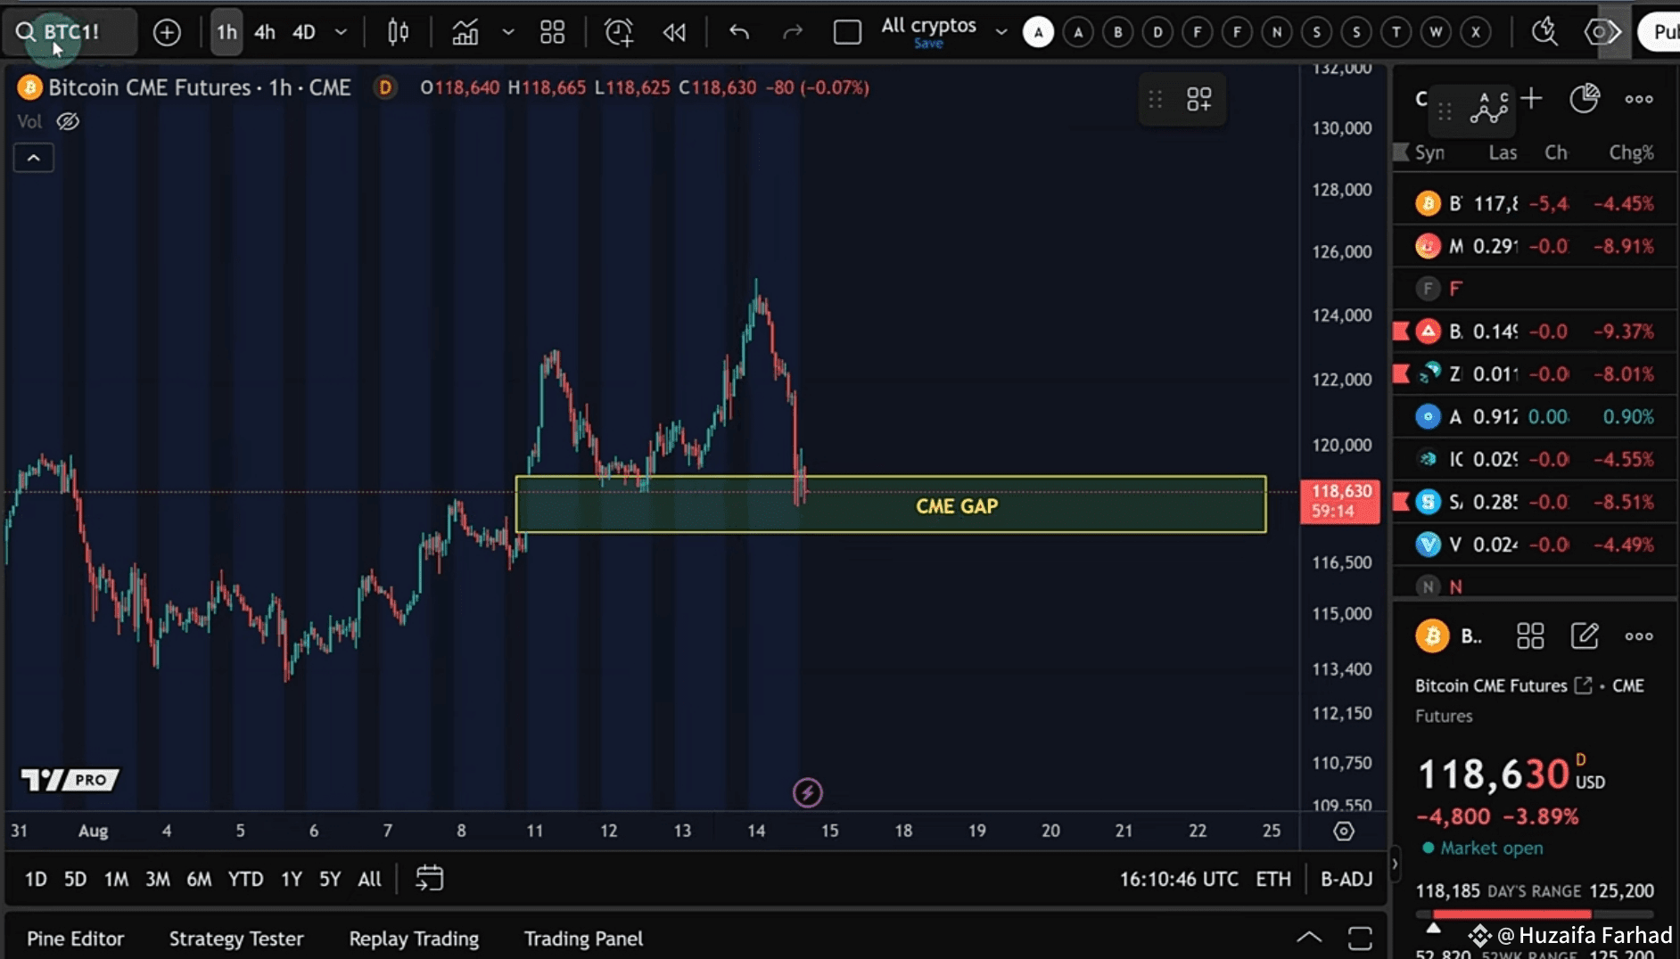The image size is (1680, 959).
Task: Collapse the indicator legend chevron
Action: 34,158
